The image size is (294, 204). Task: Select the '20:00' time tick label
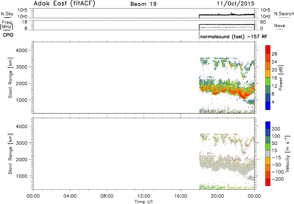click(x=218, y=196)
